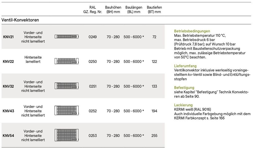Click the Ventil-Konvektoren section heading

coord(20,20)
